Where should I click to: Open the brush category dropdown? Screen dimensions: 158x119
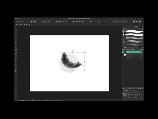tap(132, 29)
